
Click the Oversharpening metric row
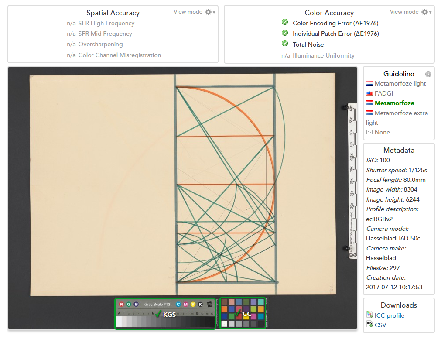[x=100, y=44]
